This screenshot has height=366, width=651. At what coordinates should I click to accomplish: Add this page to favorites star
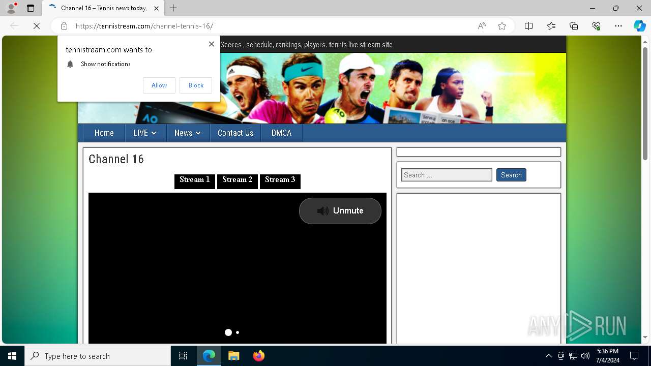click(502, 26)
